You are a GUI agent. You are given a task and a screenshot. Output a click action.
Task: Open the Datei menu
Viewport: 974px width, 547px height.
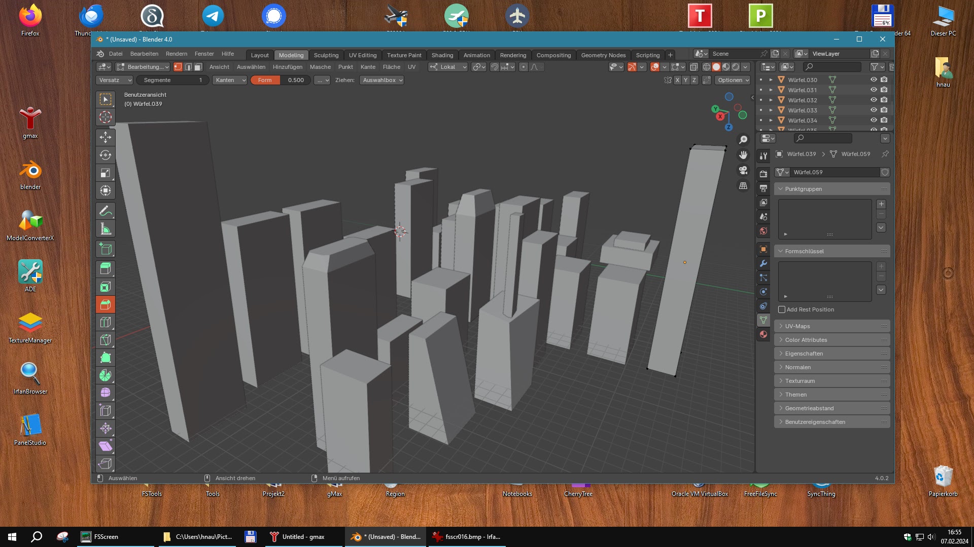tap(116, 54)
